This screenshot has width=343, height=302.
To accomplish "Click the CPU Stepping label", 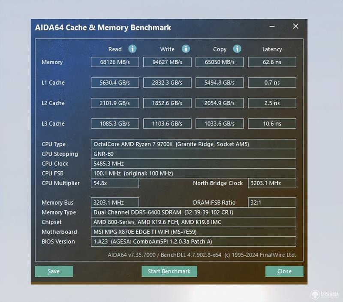I will pyautogui.click(x=60, y=154).
